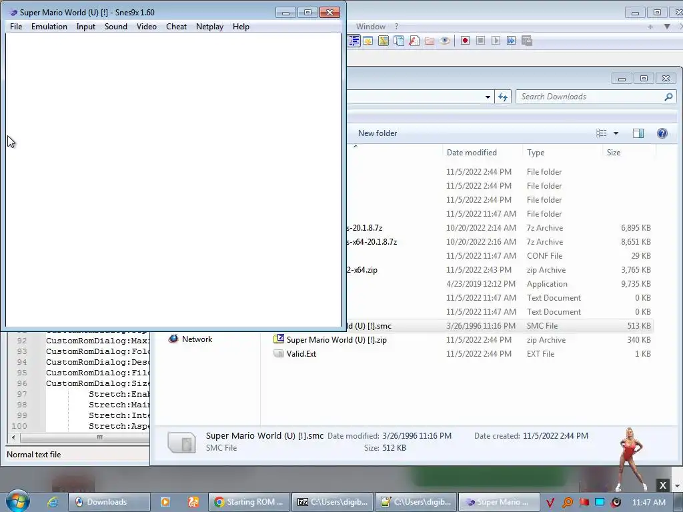
Task: Click the Change your view icon
Action: point(602,133)
